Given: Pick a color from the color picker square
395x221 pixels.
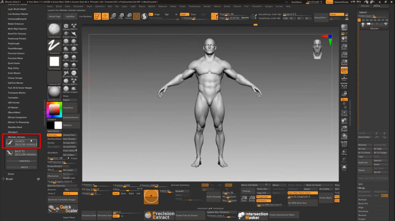Looking at the screenshot, I should 54,110.
